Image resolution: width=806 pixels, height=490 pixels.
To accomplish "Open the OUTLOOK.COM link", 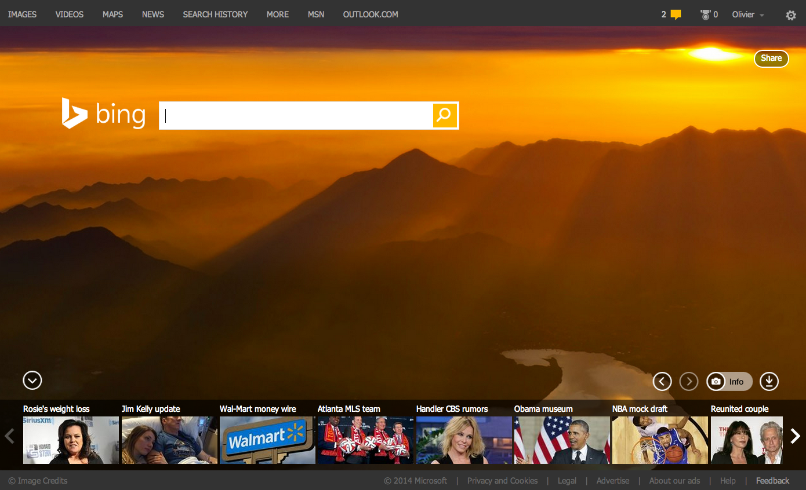I will tap(371, 14).
